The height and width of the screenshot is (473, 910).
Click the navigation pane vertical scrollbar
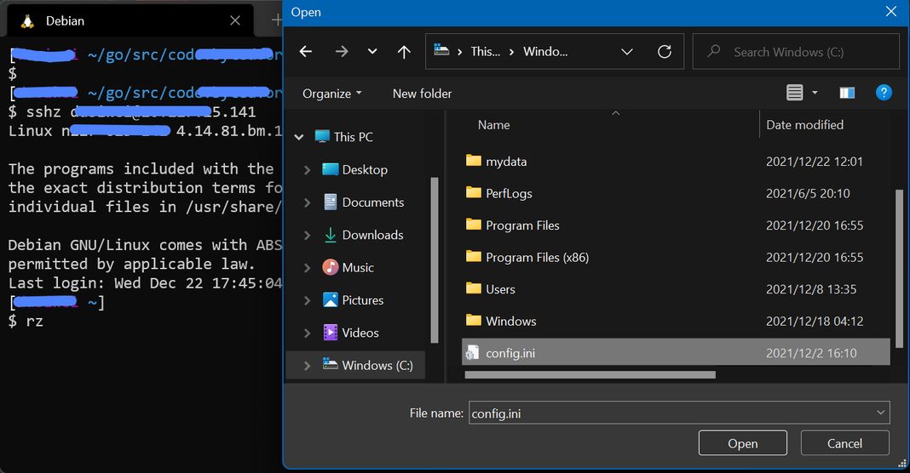(434, 259)
